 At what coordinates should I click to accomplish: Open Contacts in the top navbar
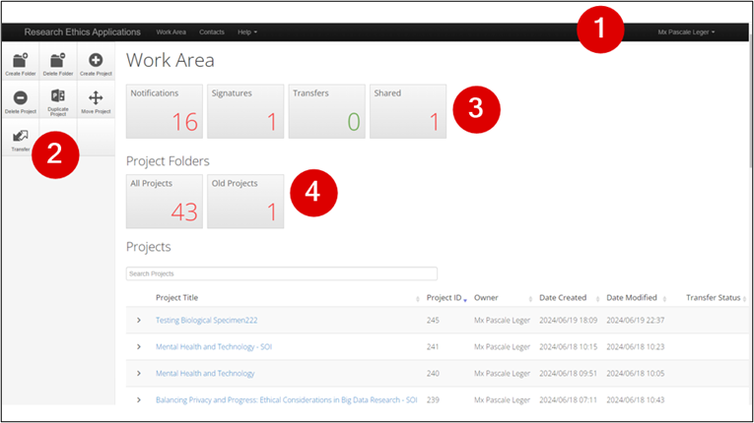tap(212, 32)
